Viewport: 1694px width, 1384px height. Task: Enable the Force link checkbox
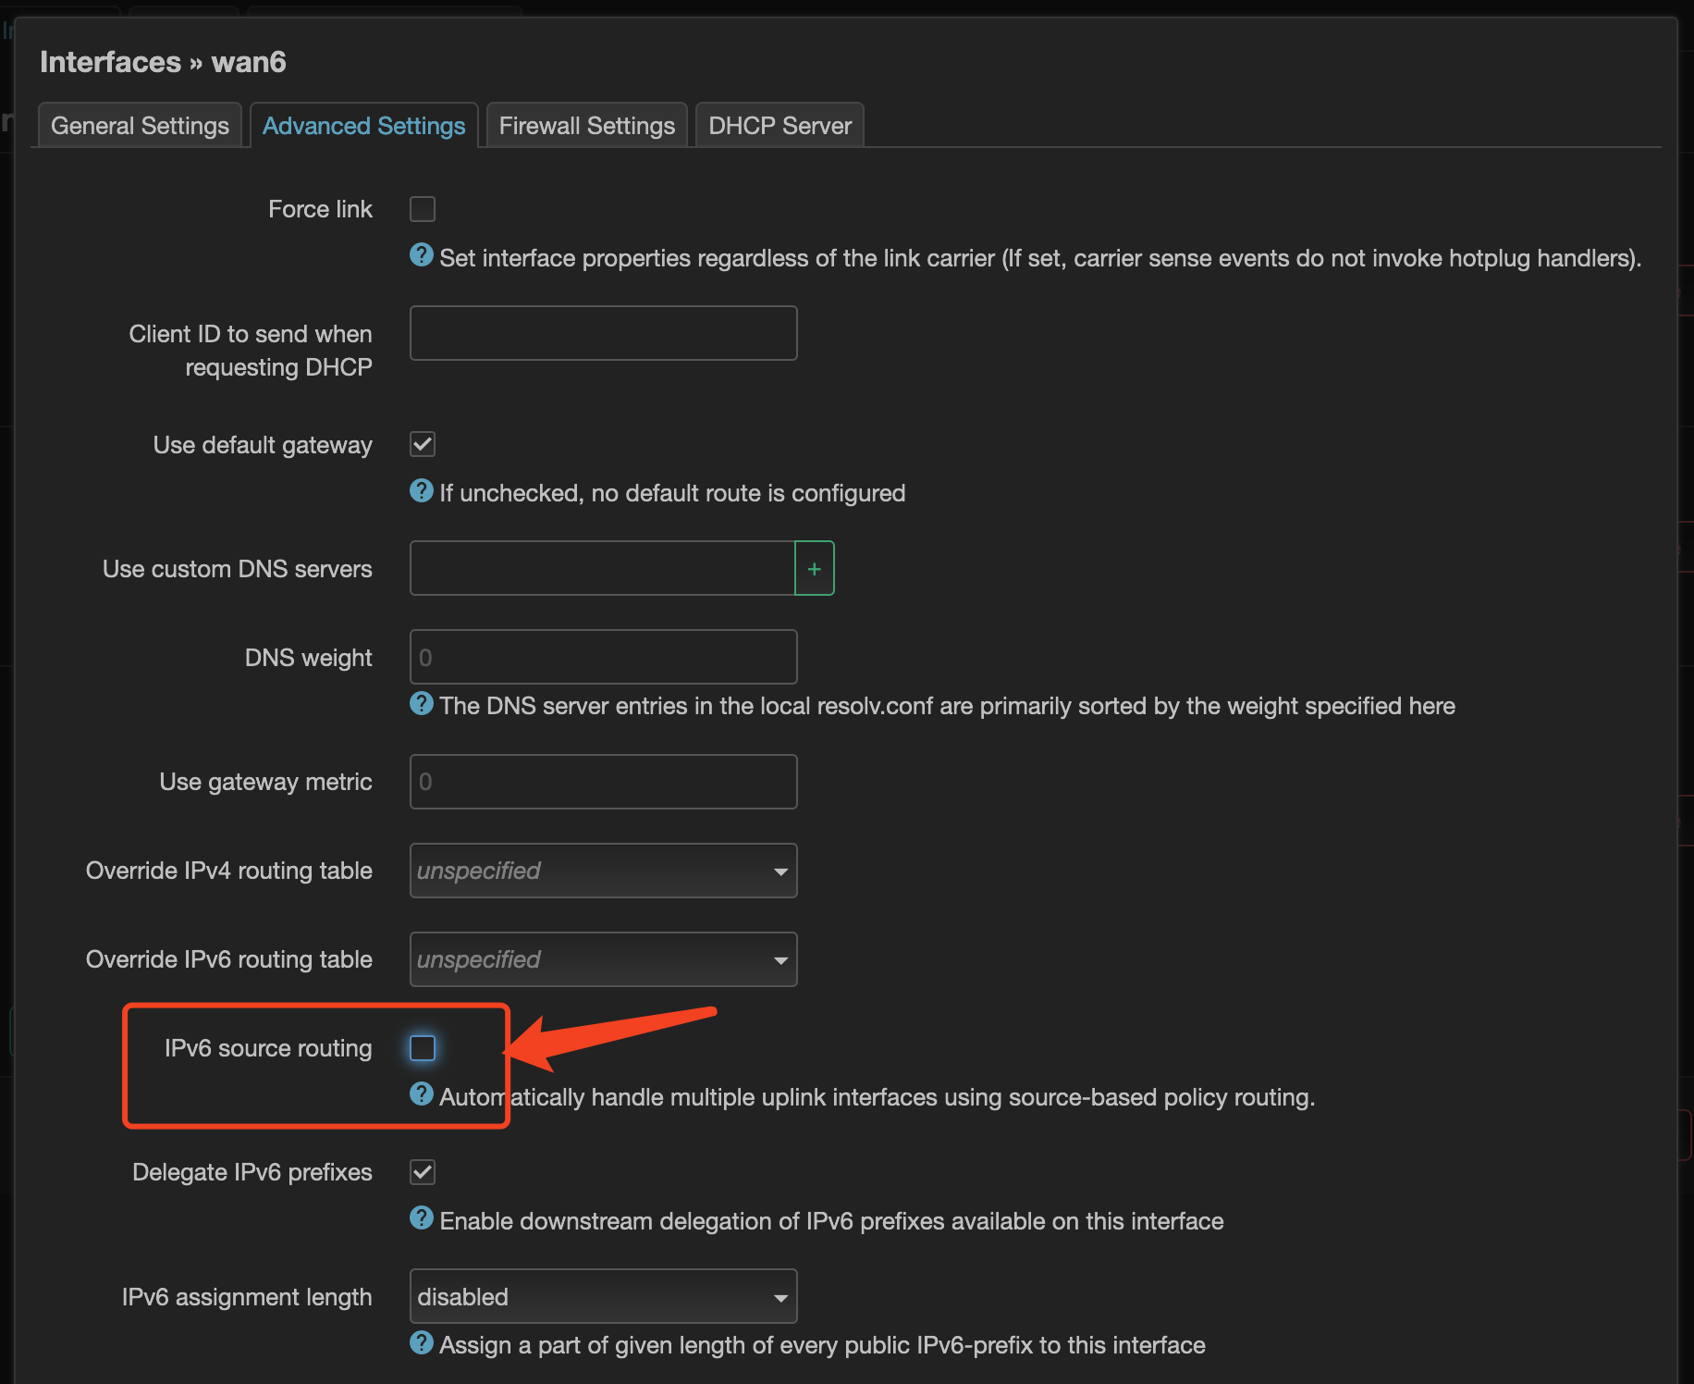(x=423, y=209)
